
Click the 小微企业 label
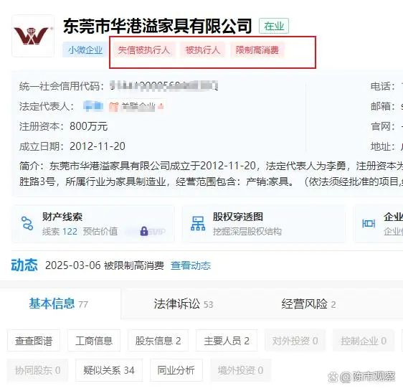point(85,50)
